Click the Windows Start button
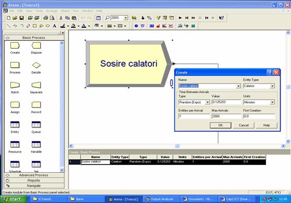The width and height of the screenshot is (291, 203). pyautogui.click(x=14, y=199)
